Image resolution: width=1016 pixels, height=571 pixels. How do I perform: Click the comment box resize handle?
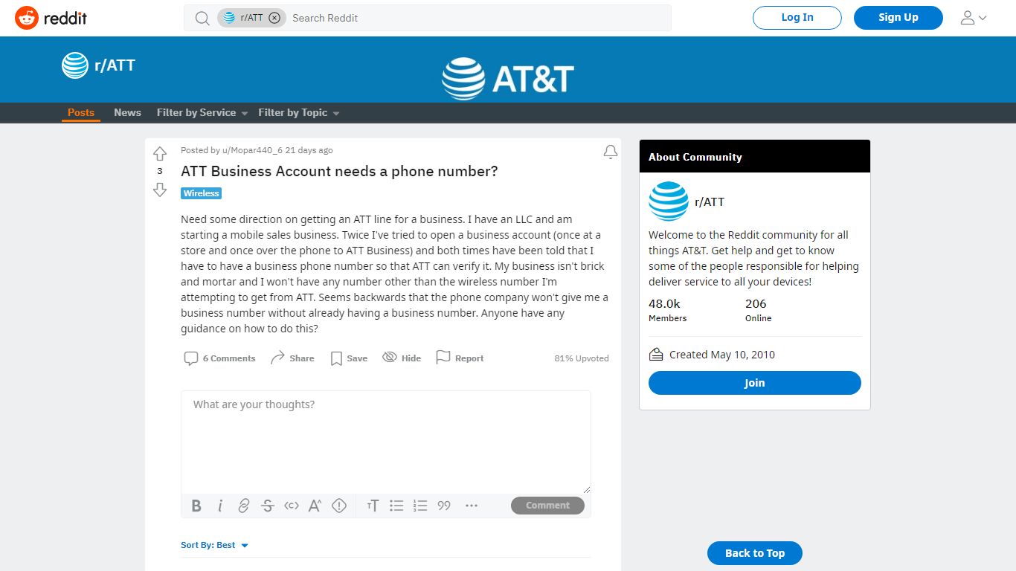586,488
